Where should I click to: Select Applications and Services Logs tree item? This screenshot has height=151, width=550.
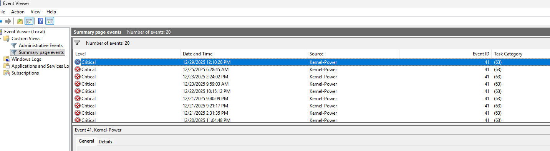click(40, 66)
